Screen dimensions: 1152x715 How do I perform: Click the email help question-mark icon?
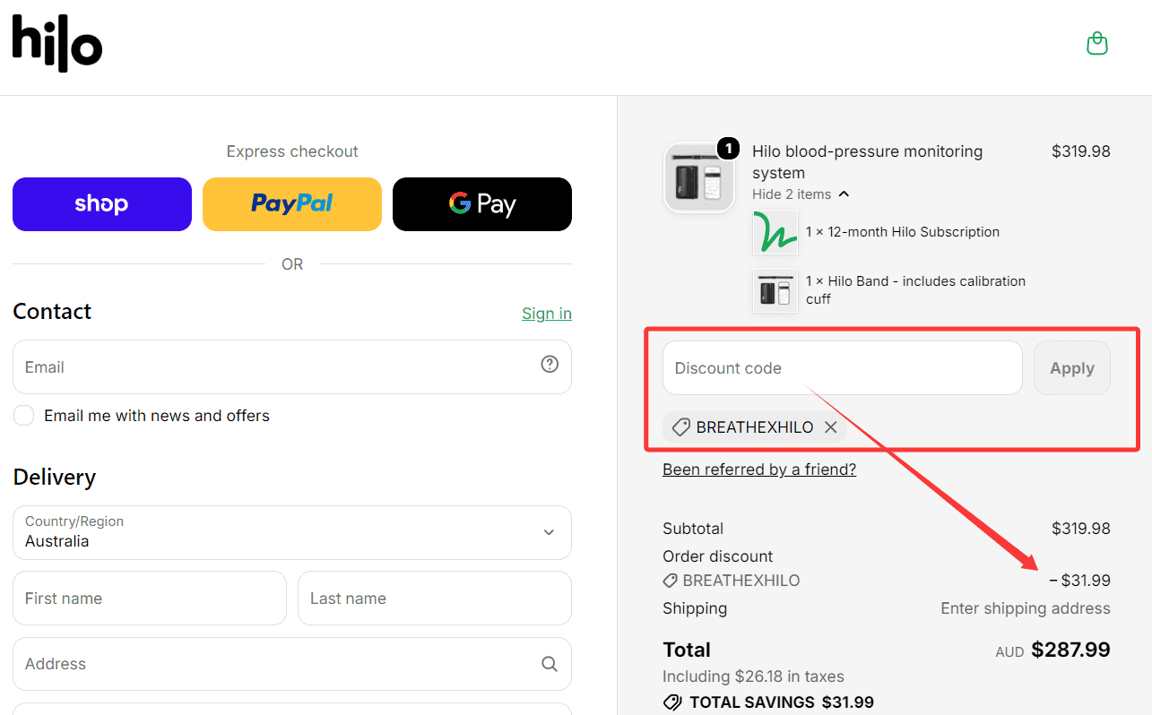point(550,364)
